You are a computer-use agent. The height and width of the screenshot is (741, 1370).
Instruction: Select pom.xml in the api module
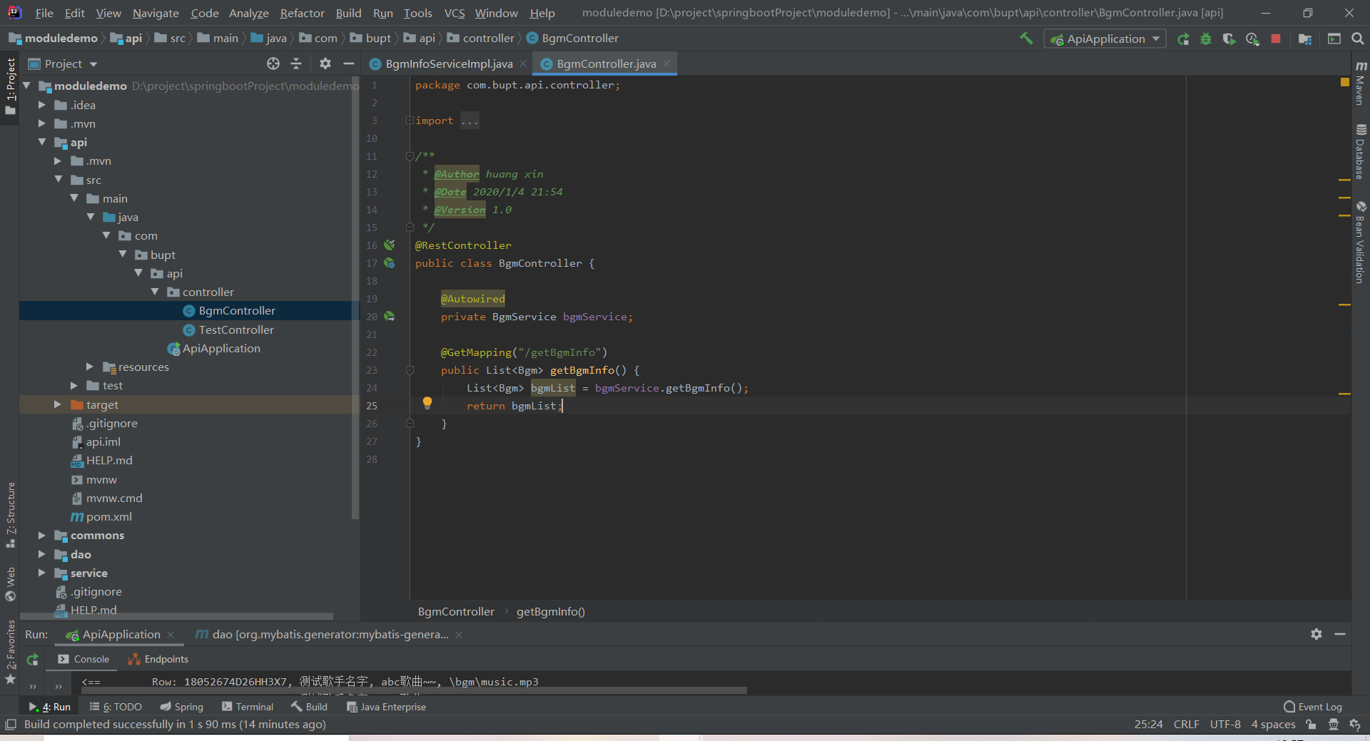[x=108, y=516]
